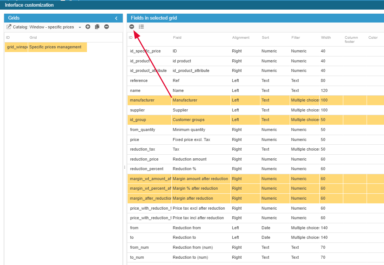Image resolution: width=384 pixels, height=265 pixels.
Task: Select the Specific prices management grid row
Action: click(x=55, y=47)
